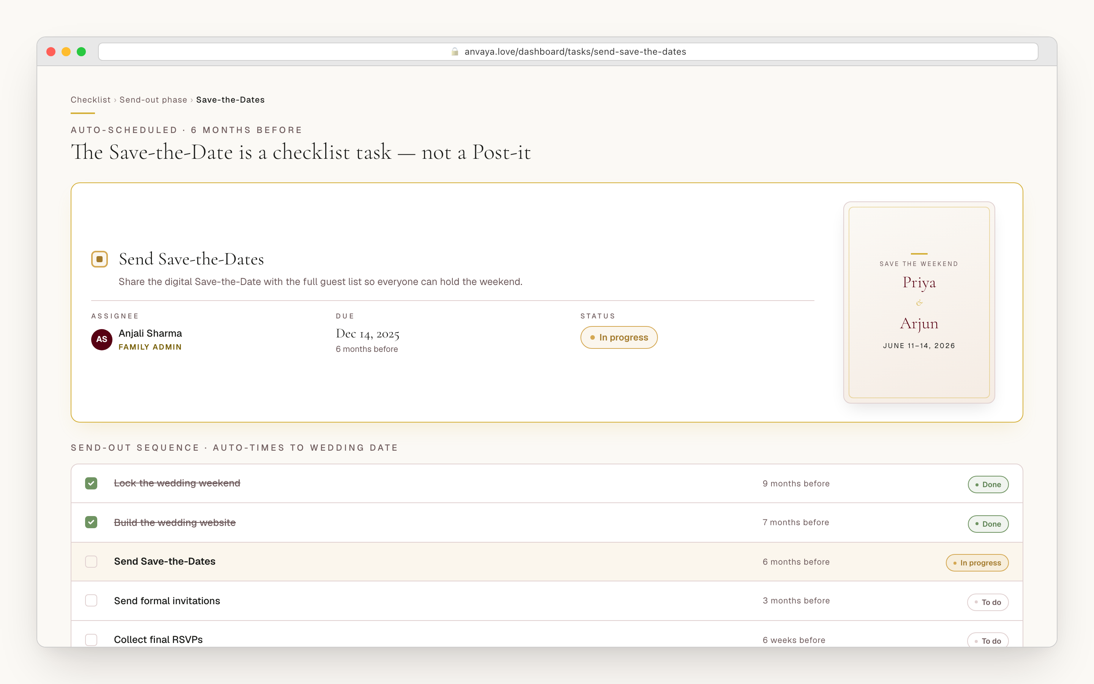Toggle the main Send Save-the-Dates task checkbox
The height and width of the screenshot is (684, 1094).
(100, 259)
